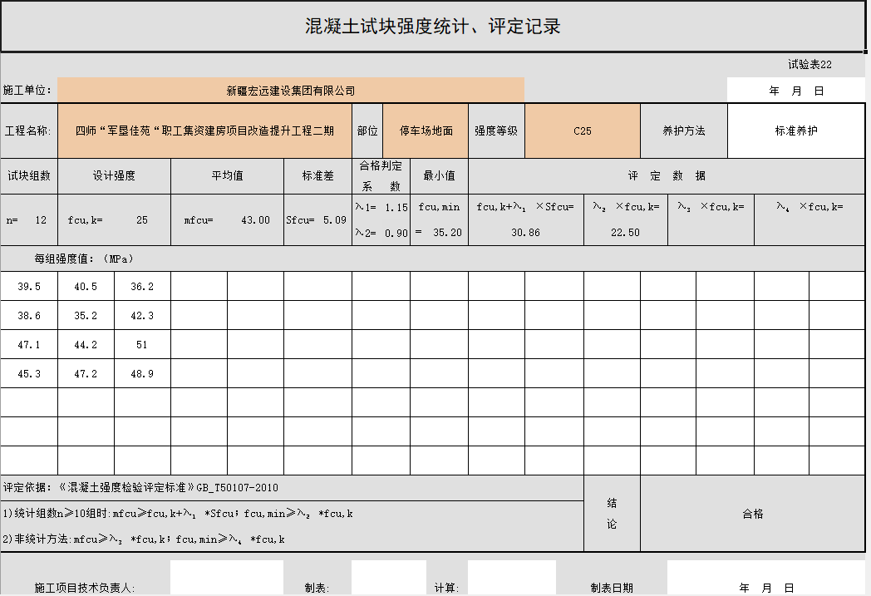871x596 pixels.
Task: Select the 标准养护 curing method cell
Action: tap(795, 131)
